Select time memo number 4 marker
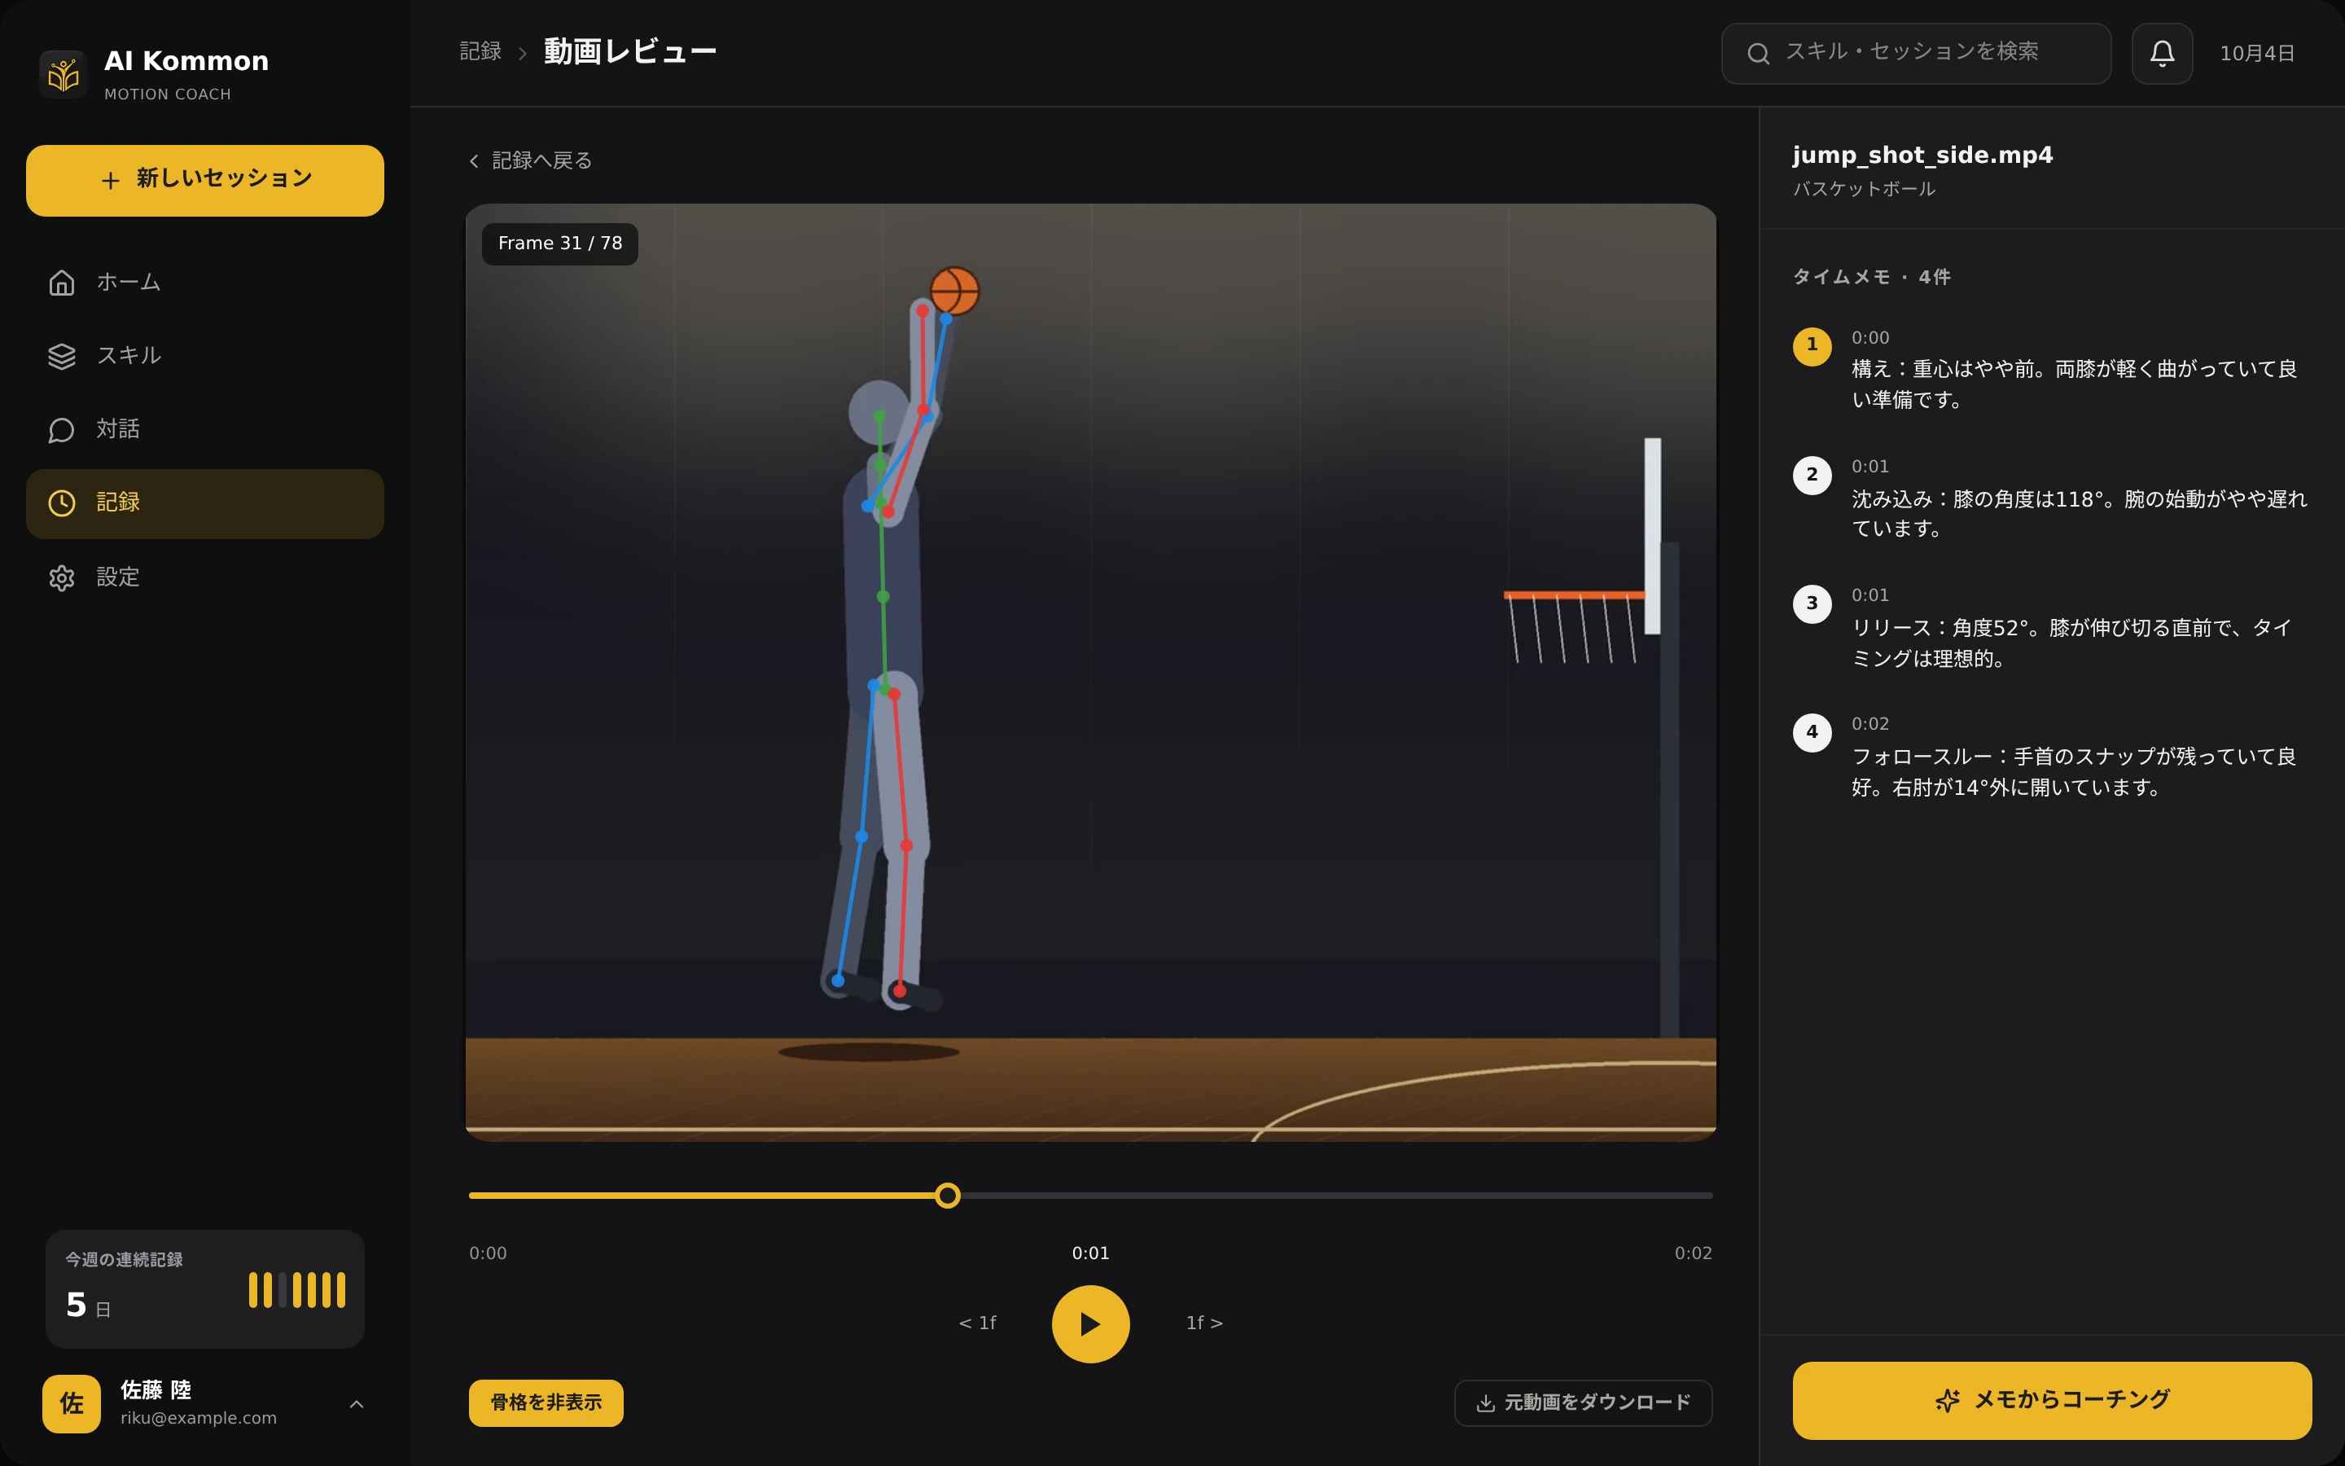 [1812, 733]
